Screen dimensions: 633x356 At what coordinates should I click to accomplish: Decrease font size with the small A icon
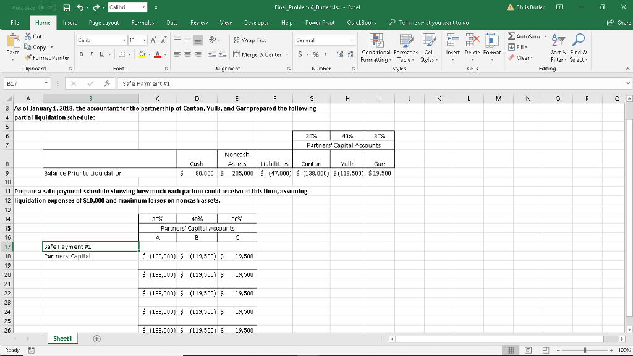point(163,40)
